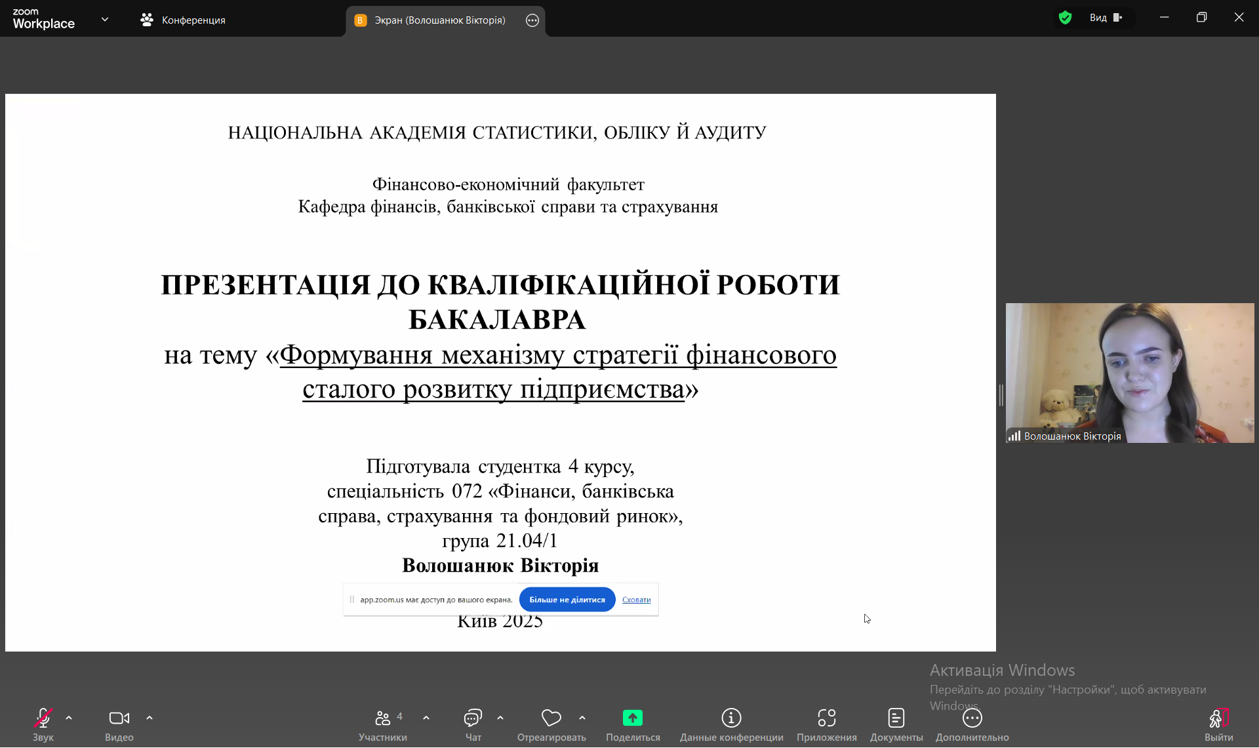The image size is (1259, 748).
Task: Open Участники participants panel
Action: pos(383,718)
